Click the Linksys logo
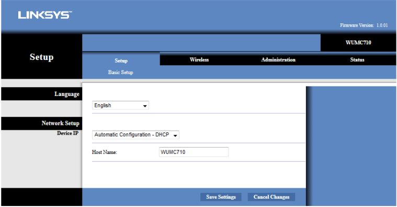Viewport: 397px width, 207px height. pos(45,15)
